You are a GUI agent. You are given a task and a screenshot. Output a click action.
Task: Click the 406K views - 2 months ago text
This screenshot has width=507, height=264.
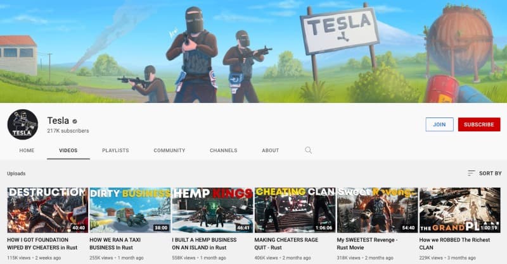283,258
